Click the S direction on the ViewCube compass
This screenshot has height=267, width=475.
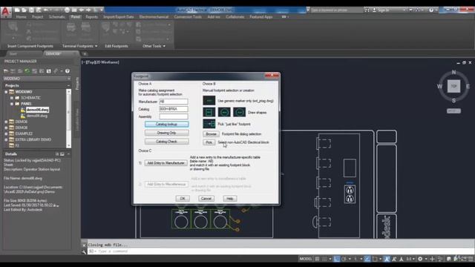tap(453, 101)
